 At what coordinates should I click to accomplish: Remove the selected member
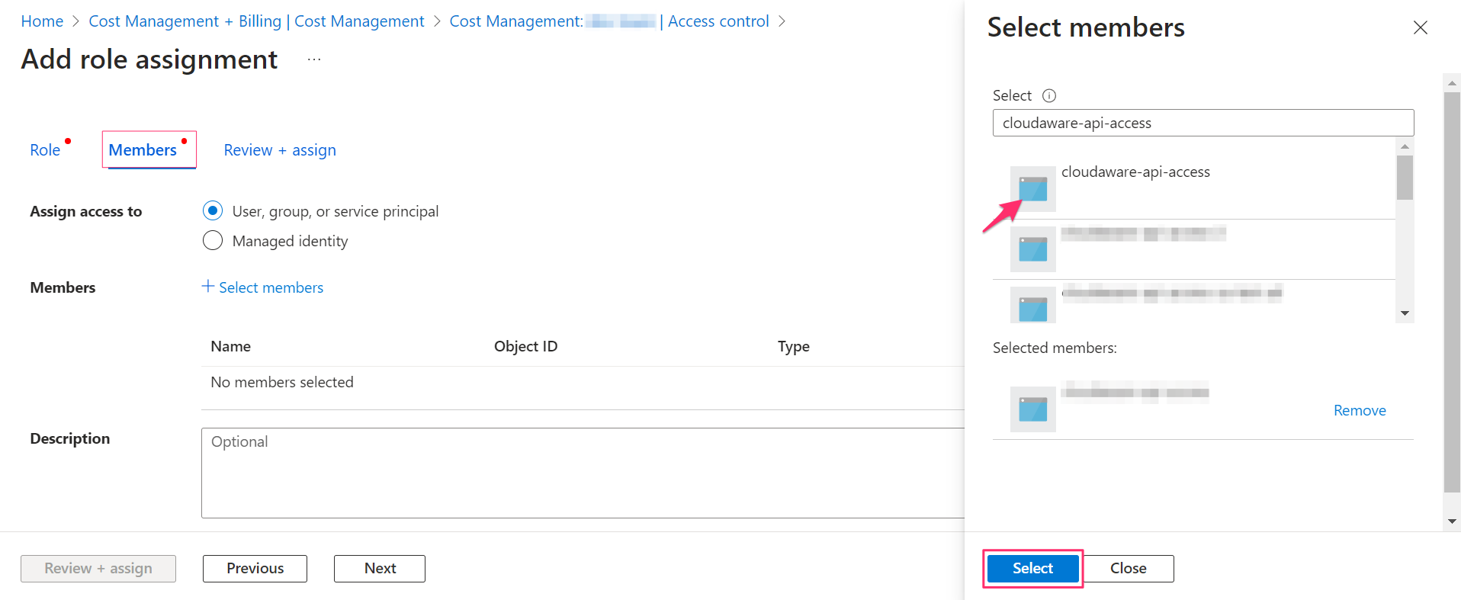[1359, 410]
